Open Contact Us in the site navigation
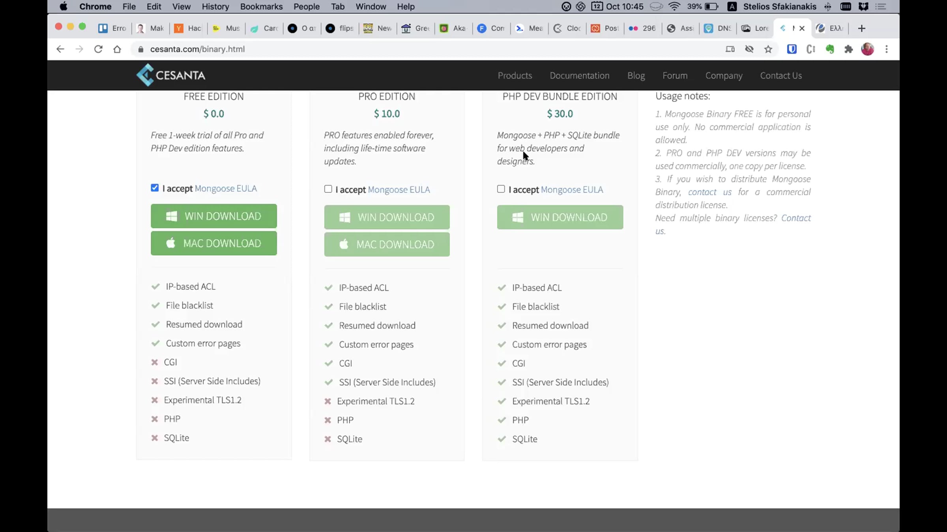The image size is (947, 532). 781,75
